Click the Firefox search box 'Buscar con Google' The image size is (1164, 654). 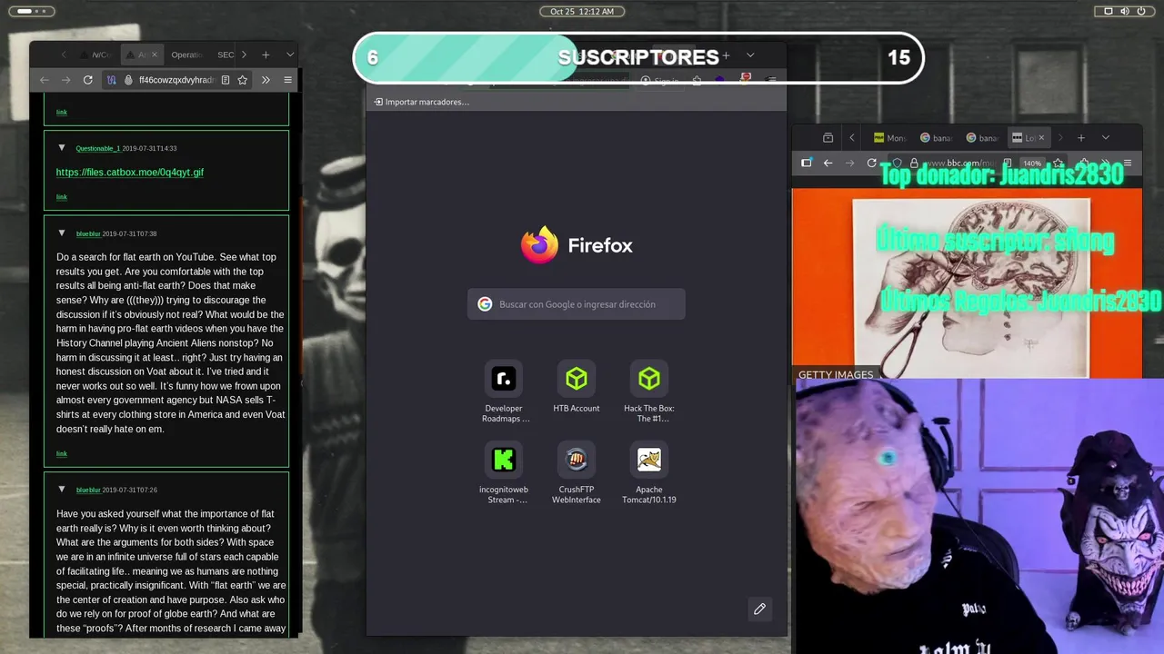click(577, 304)
